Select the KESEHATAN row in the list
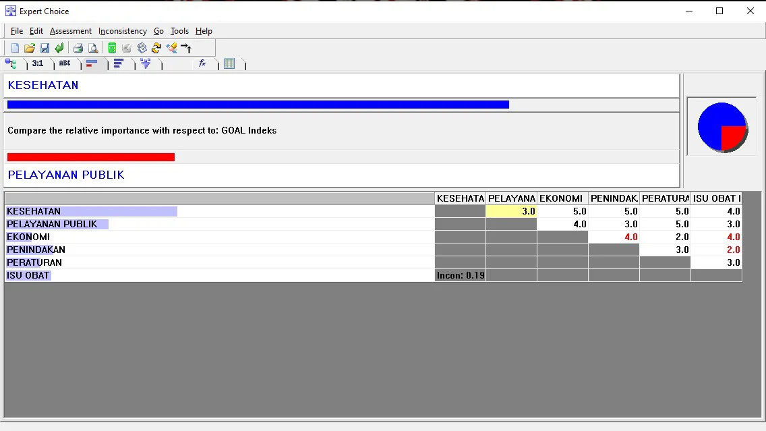This screenshot has height=431, width=766. 34,211
